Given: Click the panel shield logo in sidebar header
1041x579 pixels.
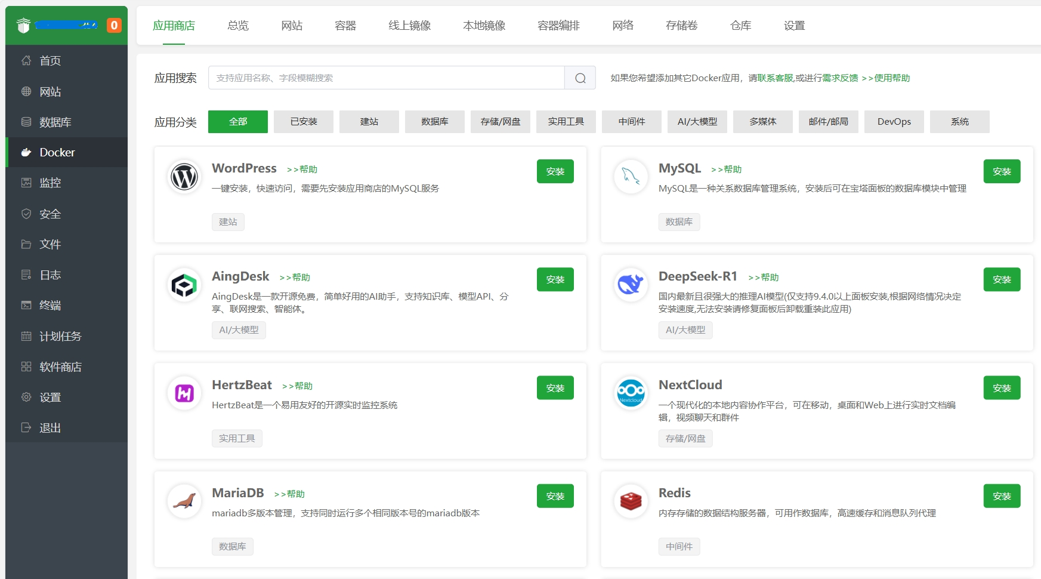Looking at the screenshot, I should 23,25.
